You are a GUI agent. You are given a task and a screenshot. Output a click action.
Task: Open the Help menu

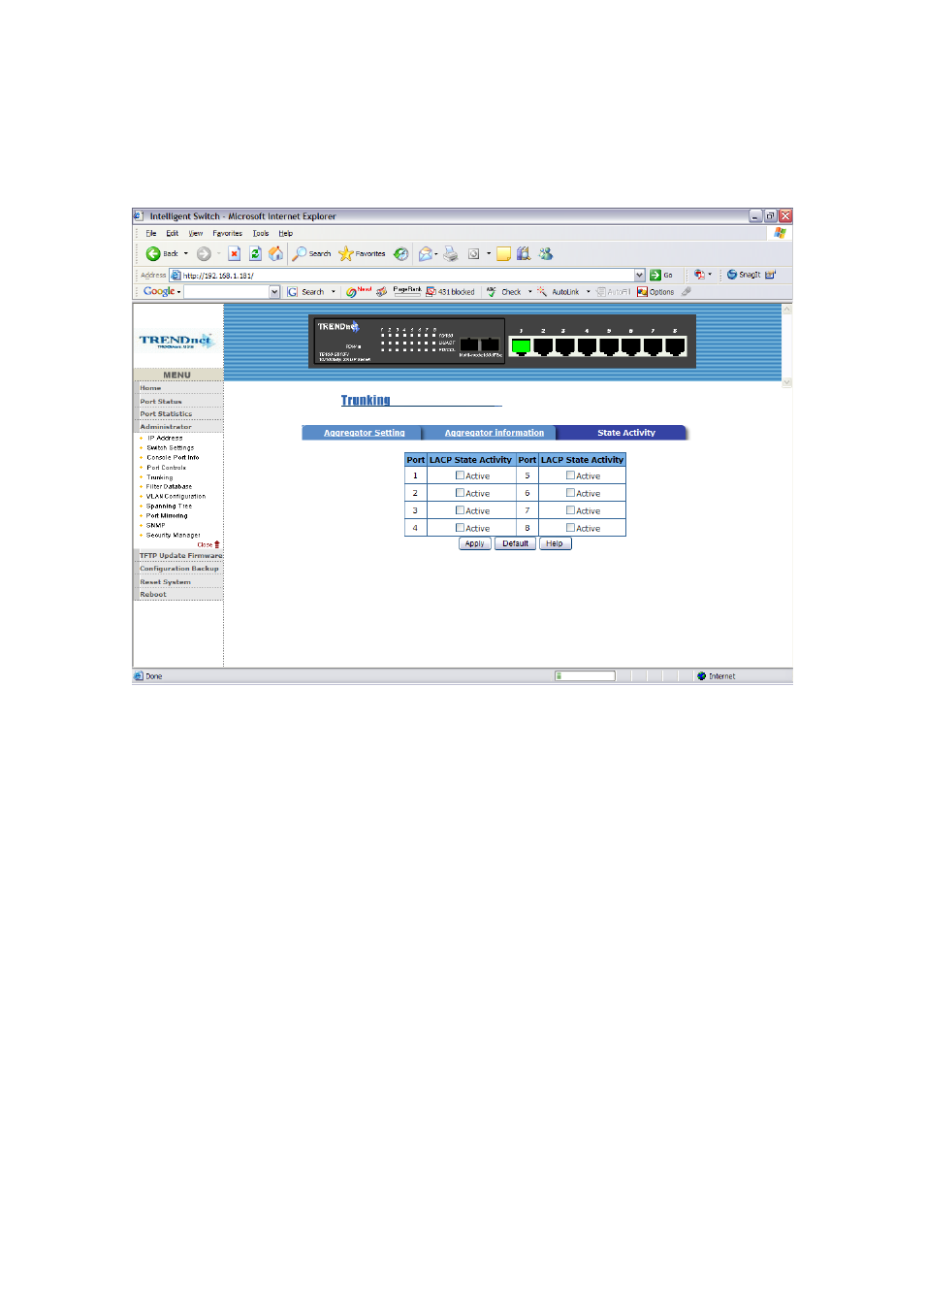[285, 234]
